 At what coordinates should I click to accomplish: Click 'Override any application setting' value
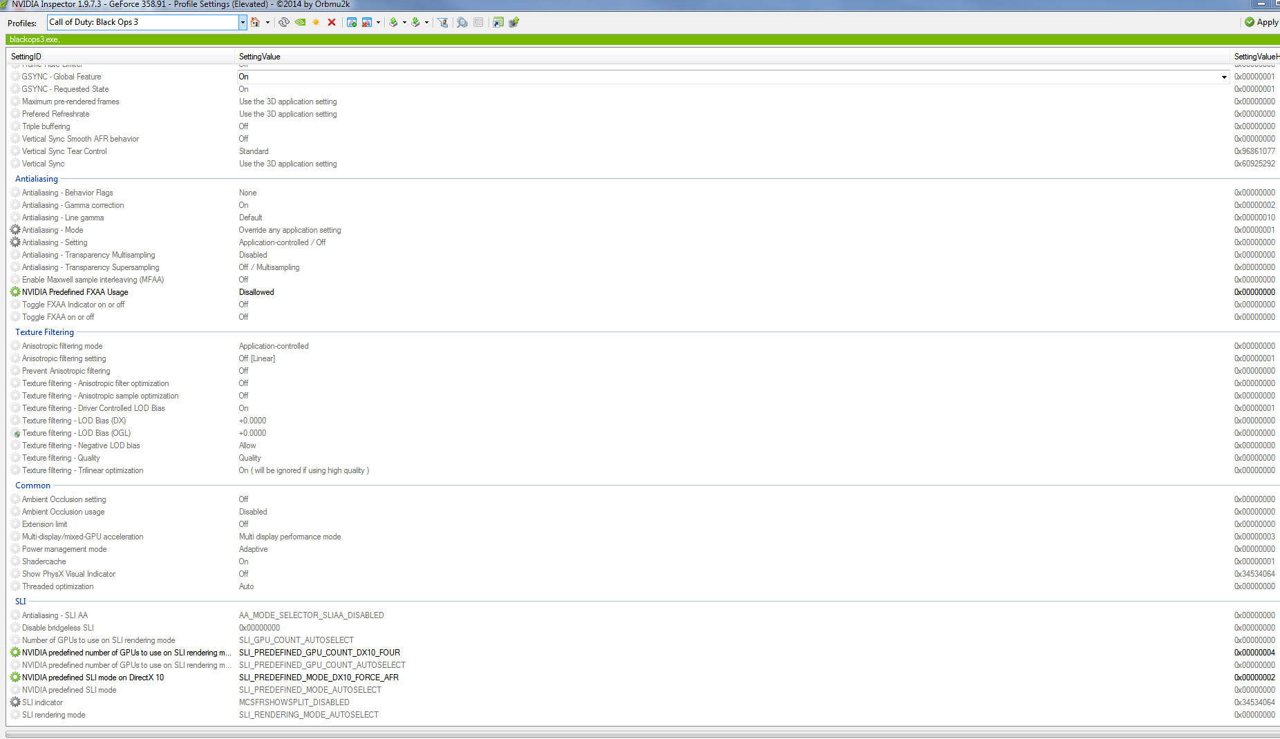(x=290, y=230)
